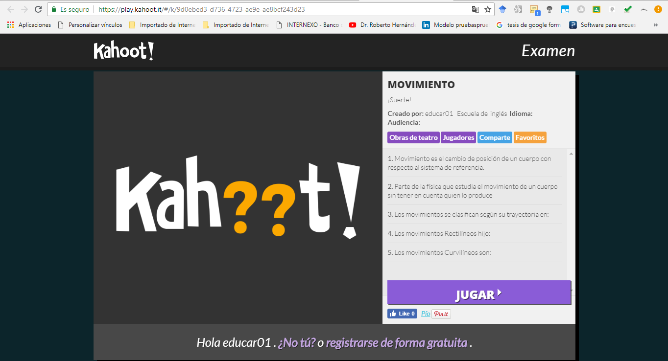Open the Google Scholar extension icon
668x361 pixels.
pos(502,9)
